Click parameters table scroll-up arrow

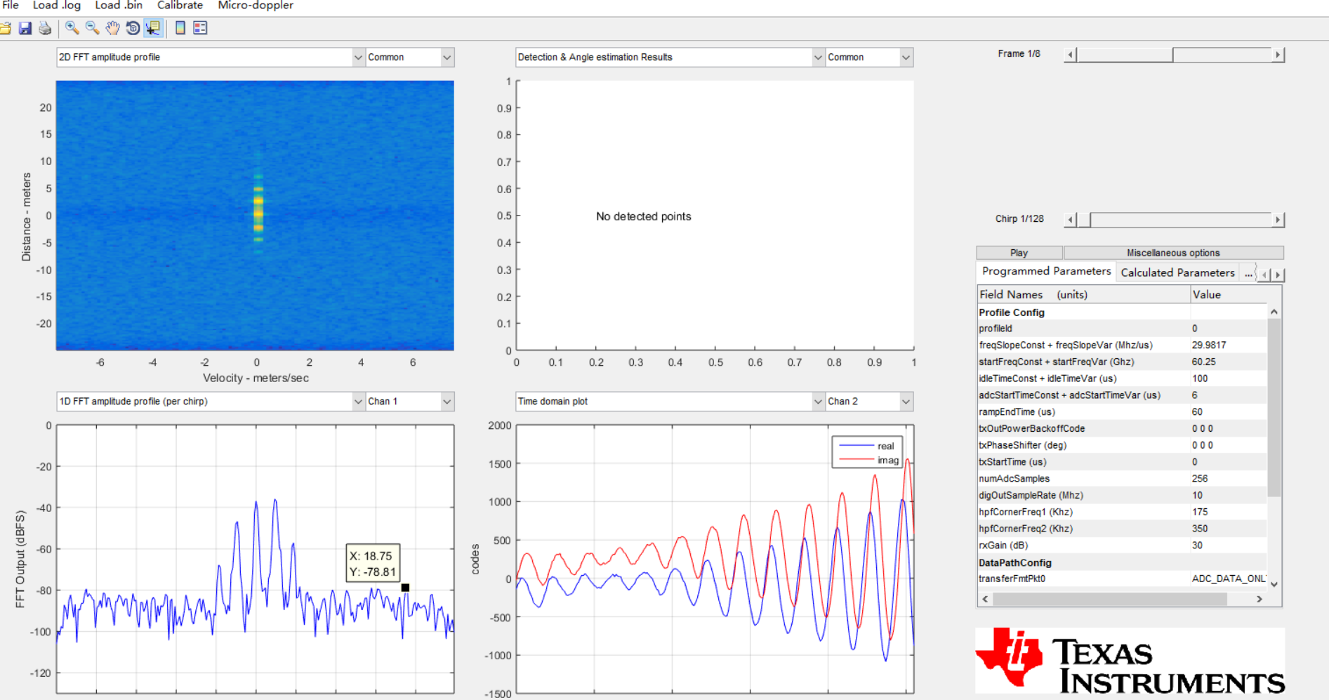click(x=1274, y=311)
